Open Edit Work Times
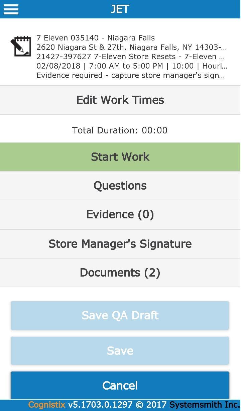Viewport: 241px width, 411px height. (x=120, y=100)
